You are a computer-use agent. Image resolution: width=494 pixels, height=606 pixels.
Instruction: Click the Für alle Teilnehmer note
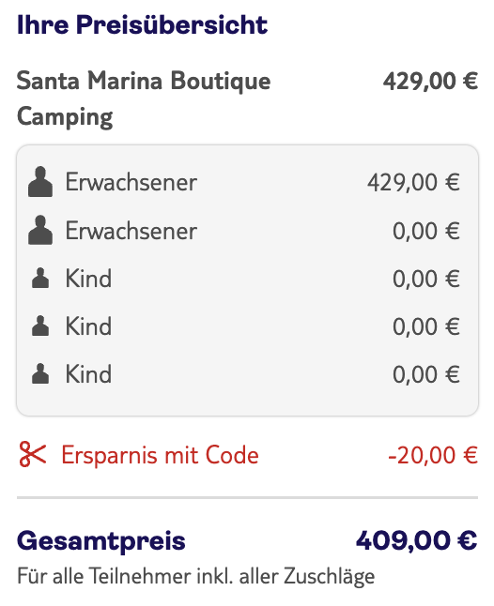coord(195,576)
